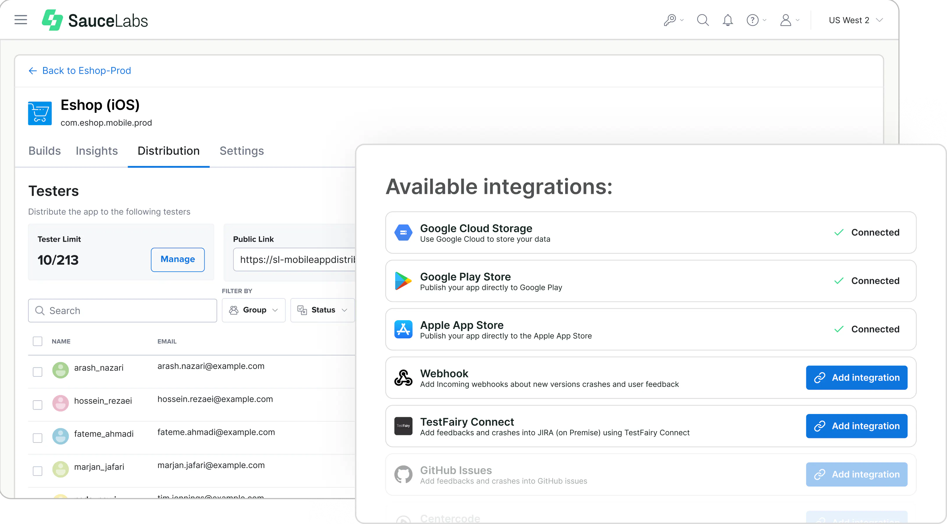This screenshot has height=524, width=947.
Task: Click the Google Play Store connected checkmark
Action: click(839, 281)
